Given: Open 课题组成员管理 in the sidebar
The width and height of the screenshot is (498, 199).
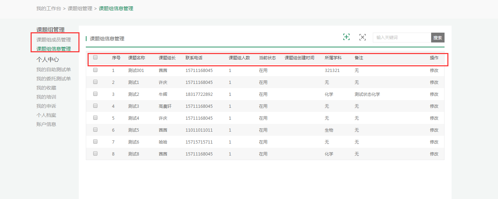Looking at the screenshot, I should pos(53,40).
